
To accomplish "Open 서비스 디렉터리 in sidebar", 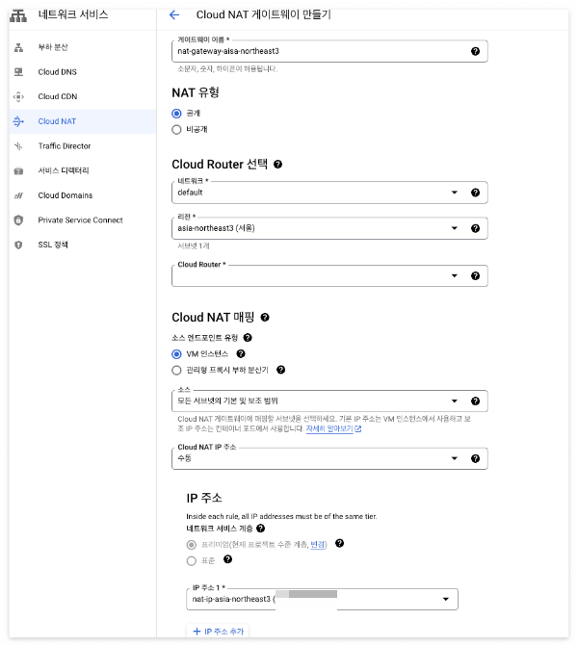I will [83, 170].
